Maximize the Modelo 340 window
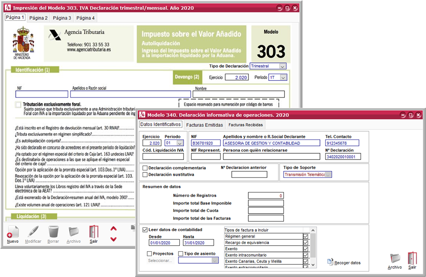426x277 pixels. 411,115
